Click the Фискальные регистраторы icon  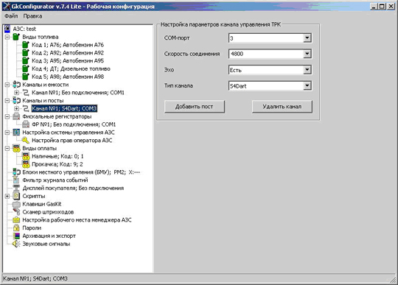coord(16,116)
